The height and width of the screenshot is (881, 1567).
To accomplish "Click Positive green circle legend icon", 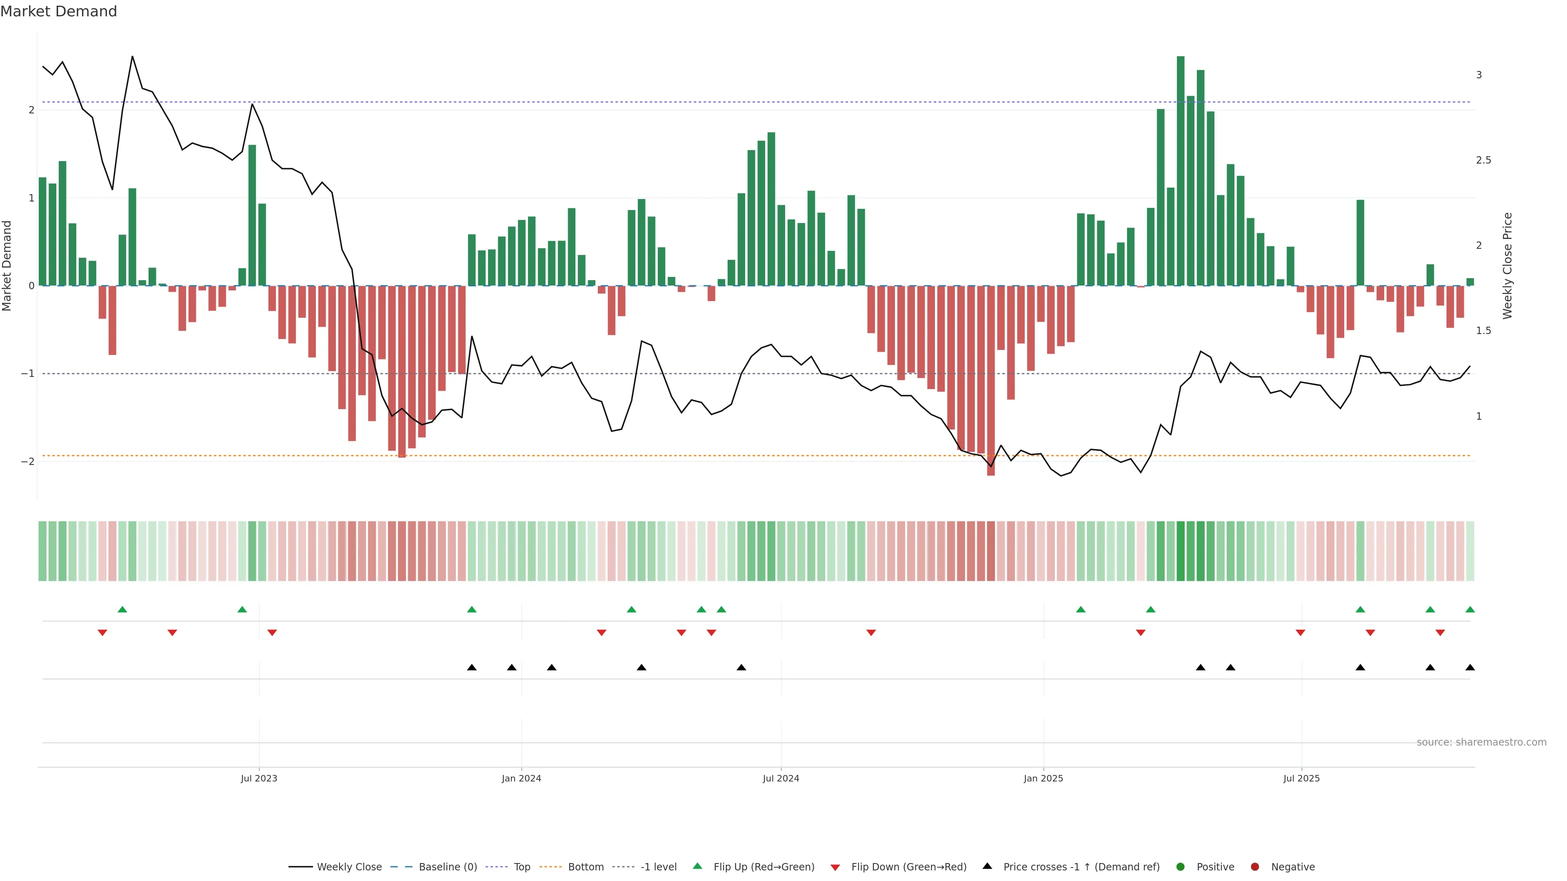I will point(1181,867).
